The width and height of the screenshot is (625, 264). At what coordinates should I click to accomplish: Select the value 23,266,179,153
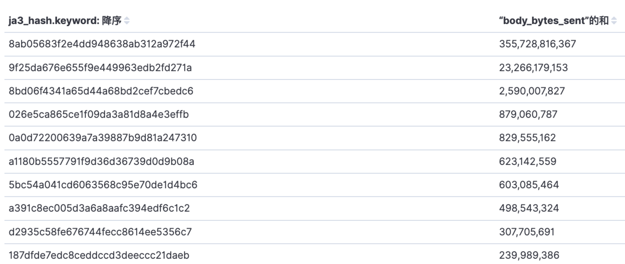[533, 68]
